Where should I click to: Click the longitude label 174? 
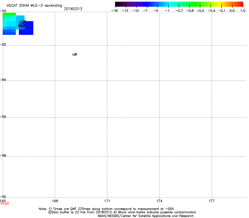(159, 201)
